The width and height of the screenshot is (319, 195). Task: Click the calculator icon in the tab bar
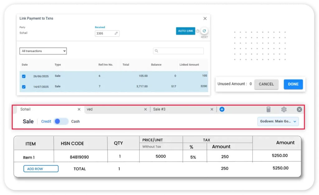(x=269, y=109)
